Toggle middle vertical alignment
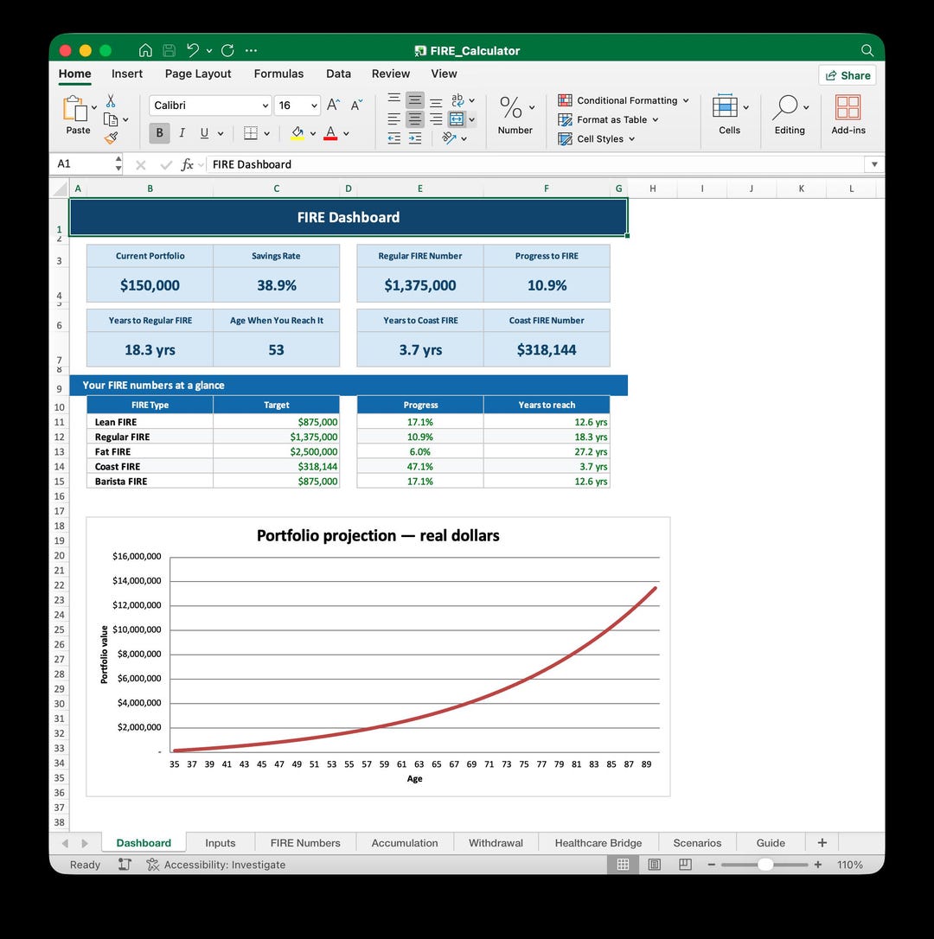 (x=414, y=100)
